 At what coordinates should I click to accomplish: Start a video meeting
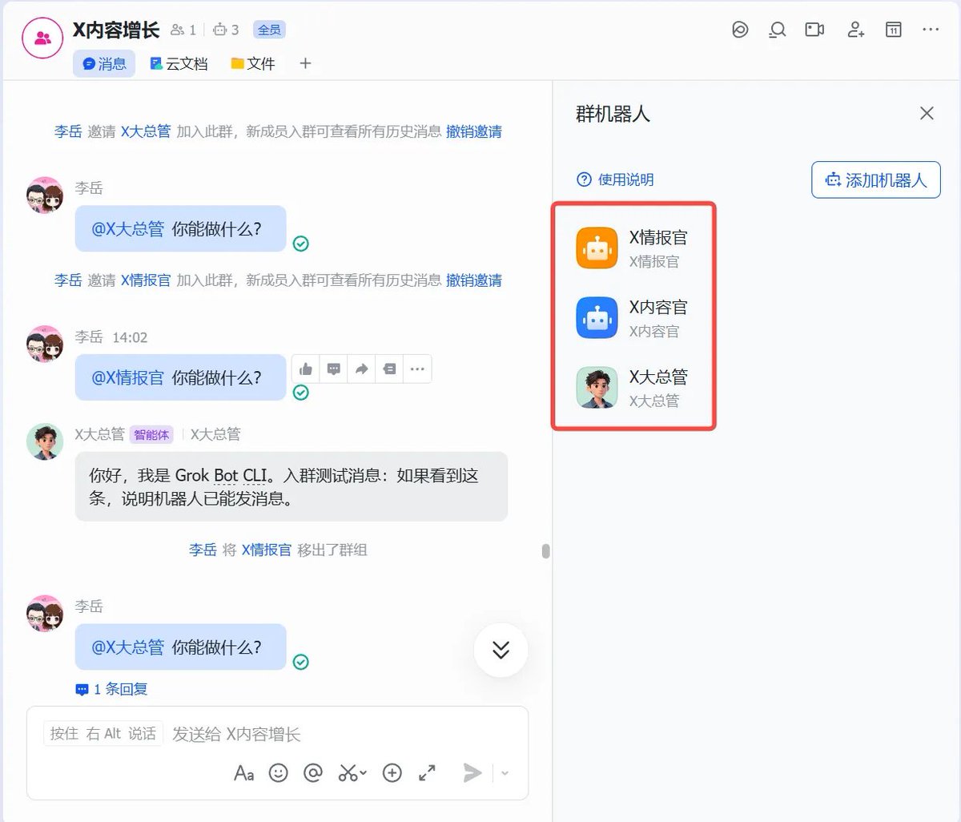tap(814, 30)
